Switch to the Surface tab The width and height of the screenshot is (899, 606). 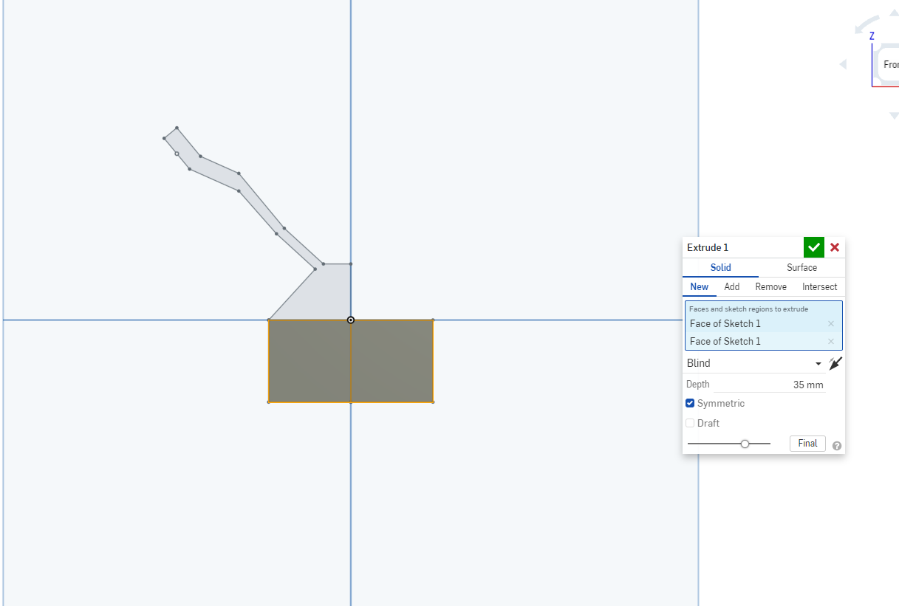point(801,267)
